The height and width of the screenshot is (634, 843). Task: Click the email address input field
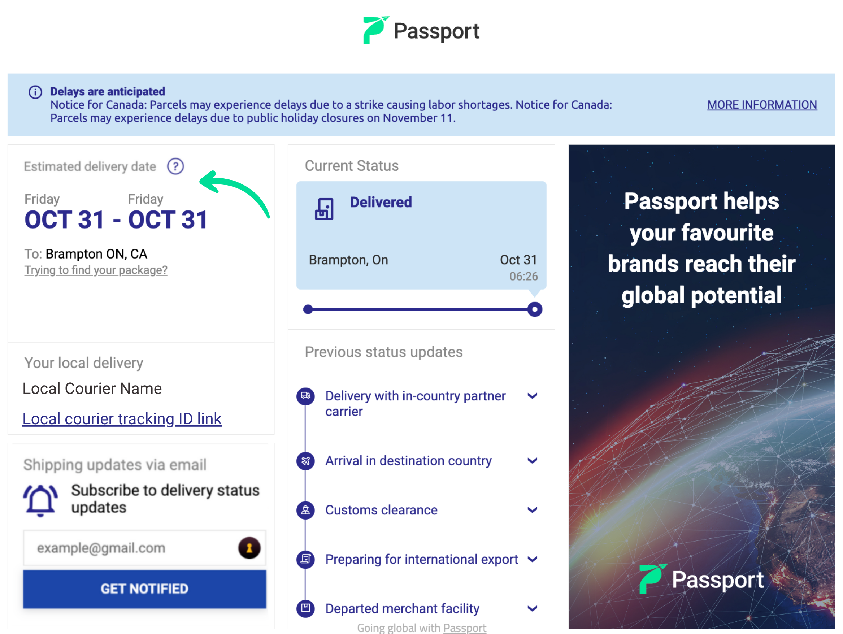click(x=130, y=548)
